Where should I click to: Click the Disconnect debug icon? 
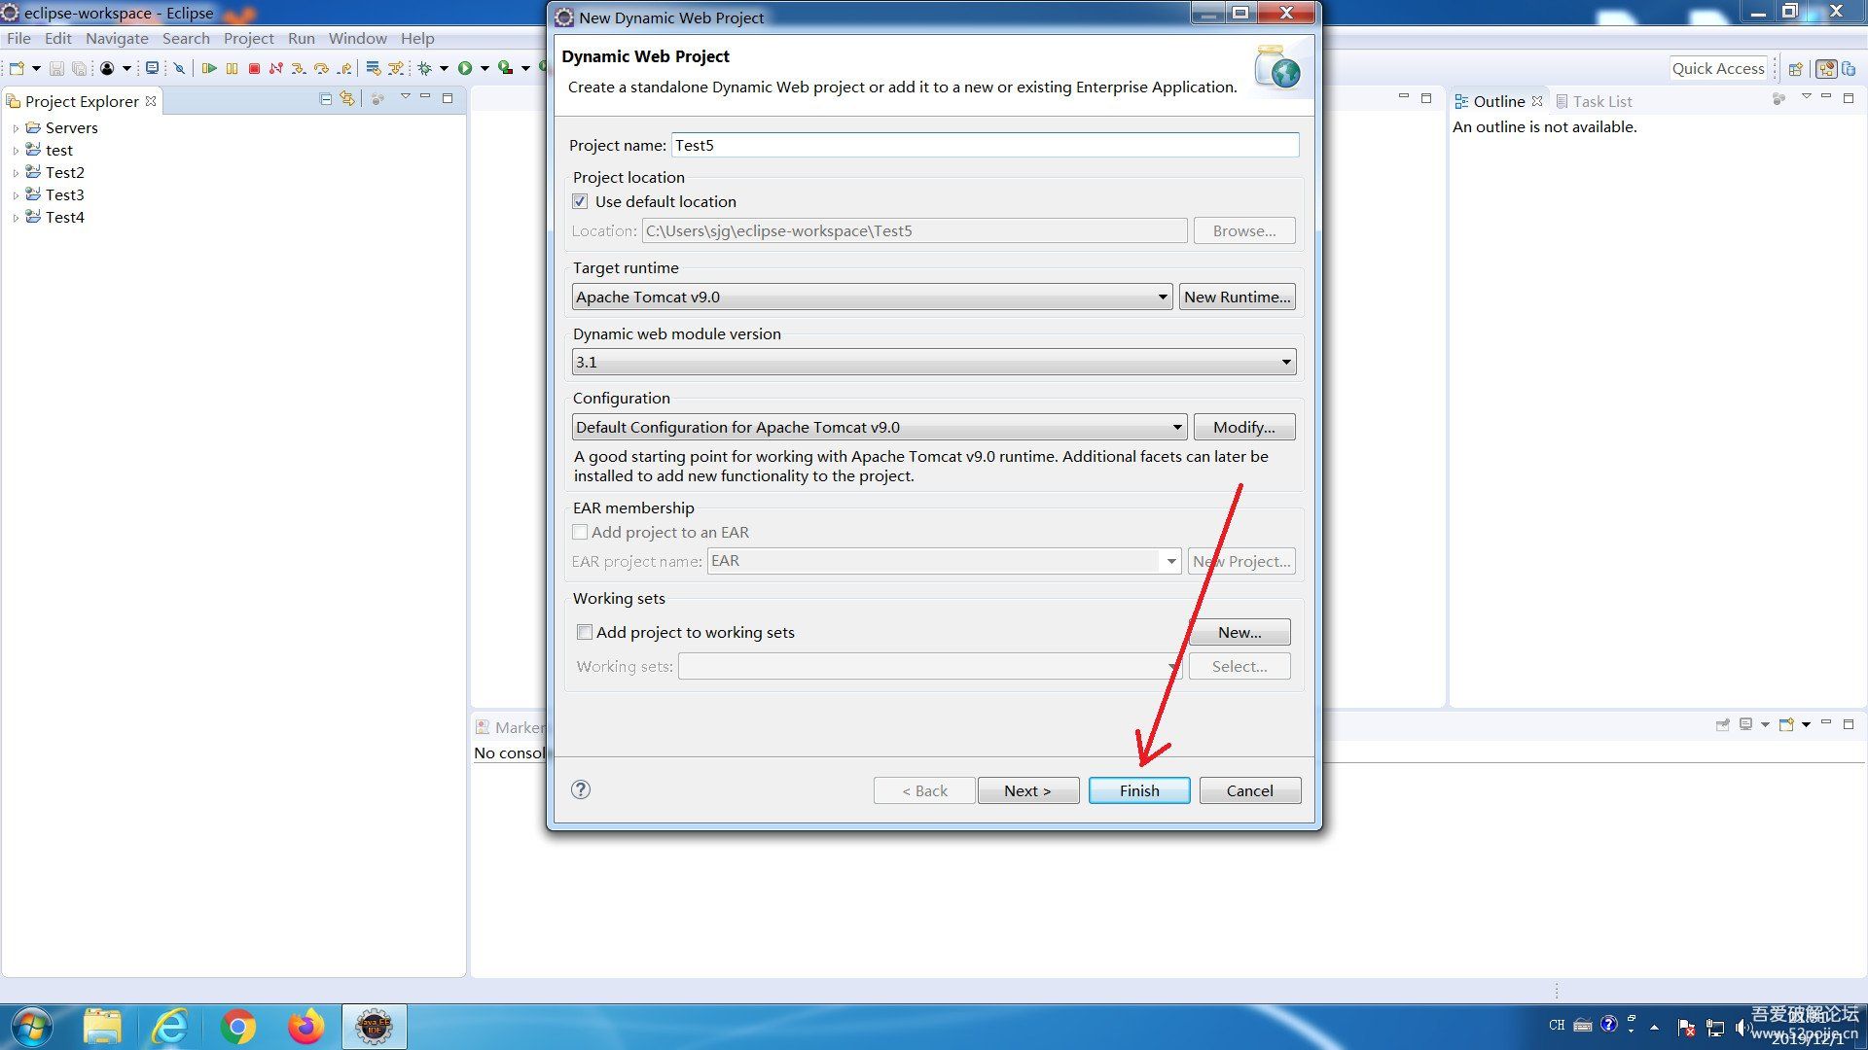(x=276, y=68)
